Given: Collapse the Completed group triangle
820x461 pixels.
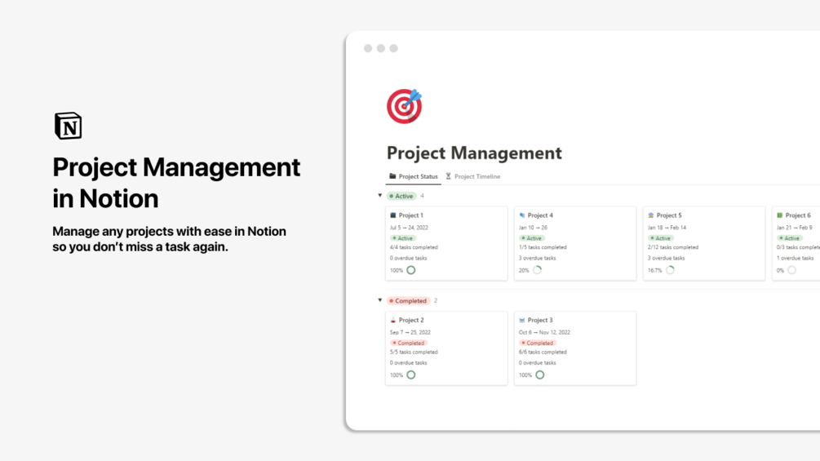Looking at the screenshot, I should [380, 300].
